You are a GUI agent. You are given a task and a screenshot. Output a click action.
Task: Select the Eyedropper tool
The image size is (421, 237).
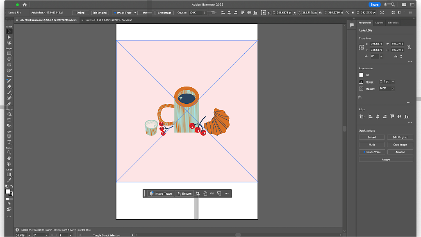(x=9, y=180)
